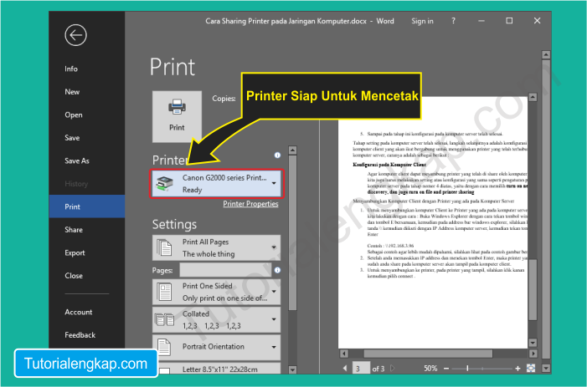Image resolution: width=587 pixels, height=387 pixels.
Task: Expand the Print All Pages dropdown
Action: pyautogui.click(x=216, y=247)
